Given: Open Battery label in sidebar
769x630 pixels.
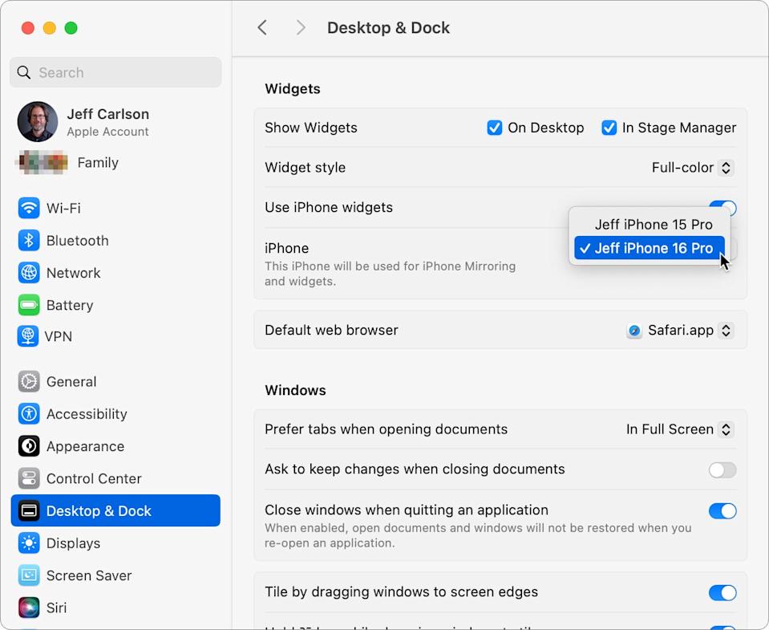Looking at the screenshot, I should coord(70,305).
